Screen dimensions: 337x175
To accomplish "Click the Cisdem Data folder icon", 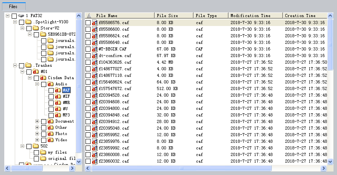I will coord(43,78).
